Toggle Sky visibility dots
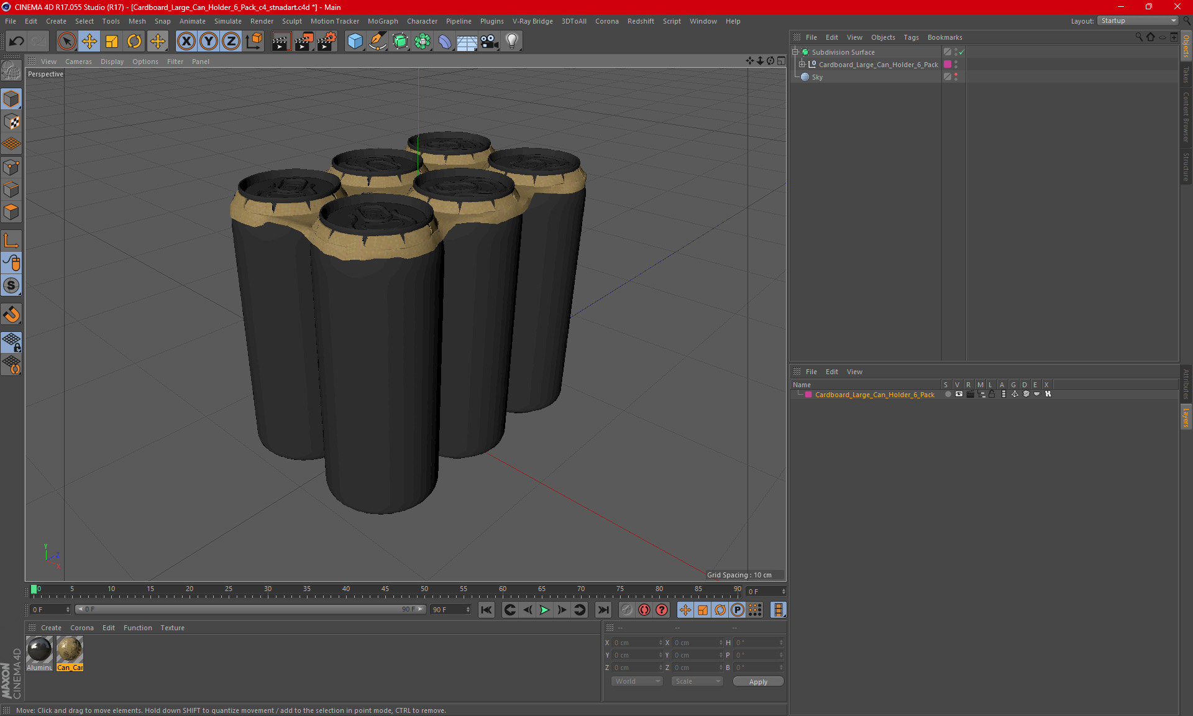The width and height of the screenshot is (1193, 716). point(956,77)
